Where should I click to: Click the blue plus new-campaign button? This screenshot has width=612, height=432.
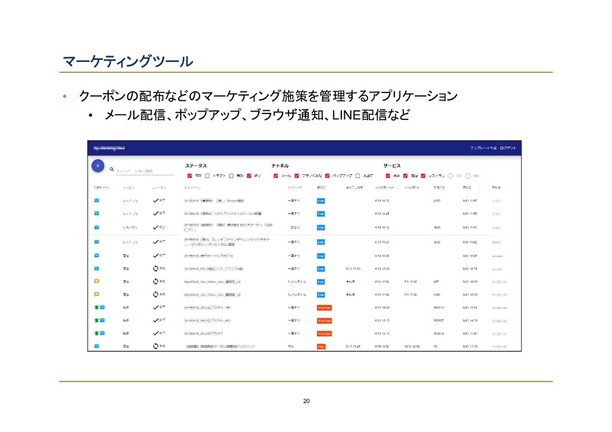click(x=97, y=166)
